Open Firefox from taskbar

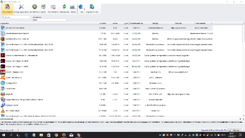[64, 135]
